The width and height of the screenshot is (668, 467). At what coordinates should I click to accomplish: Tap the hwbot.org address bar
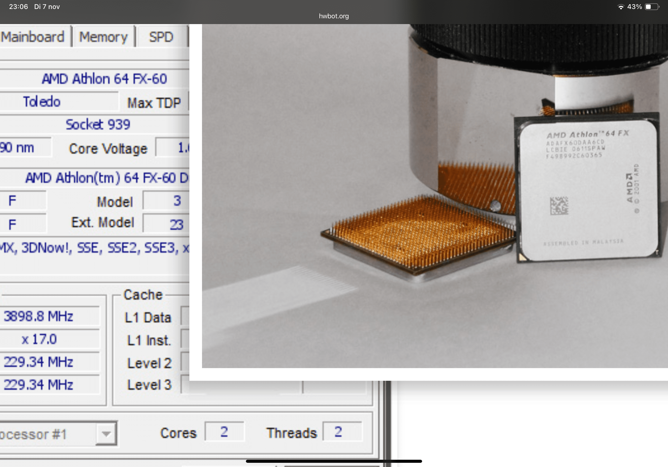point(334,16)
